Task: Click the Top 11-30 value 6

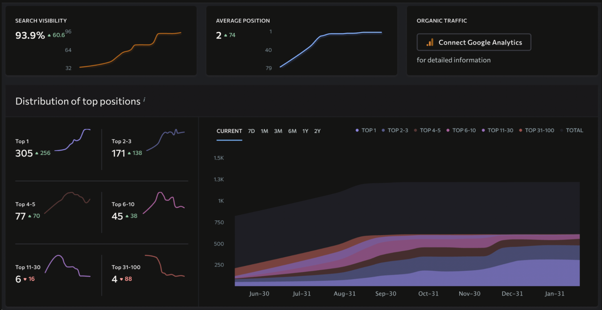Action: [x=18, y=279]
